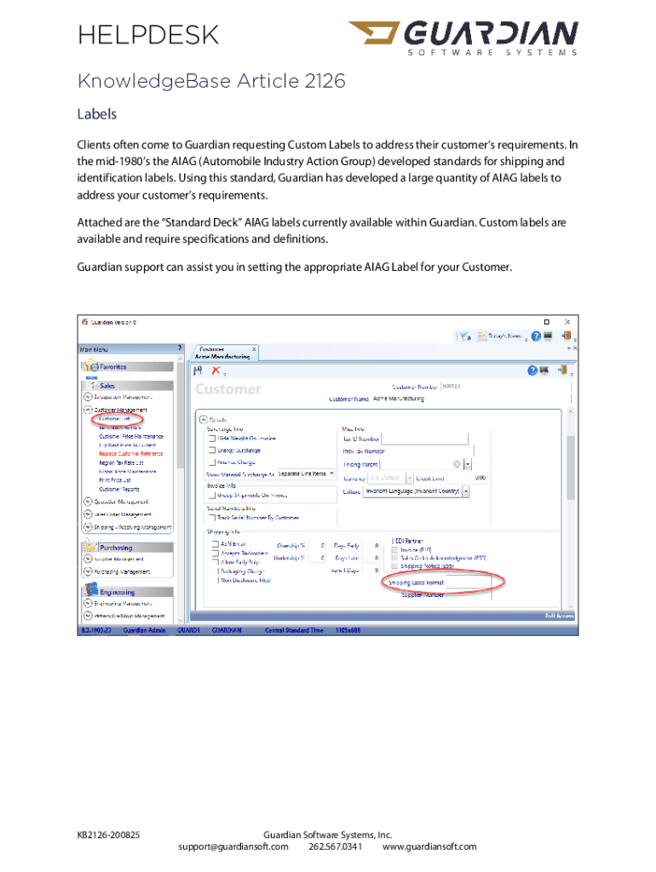Click the Shipping Label Format field
The width and height of the screenshot is (656, 872).
pyautogui.click(x=468, y=582)
